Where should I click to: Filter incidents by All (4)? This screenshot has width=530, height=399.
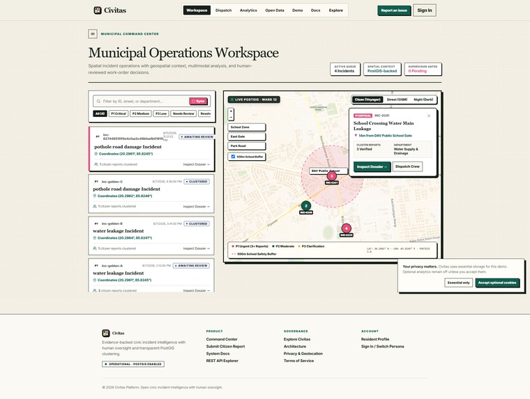point(100,114)
